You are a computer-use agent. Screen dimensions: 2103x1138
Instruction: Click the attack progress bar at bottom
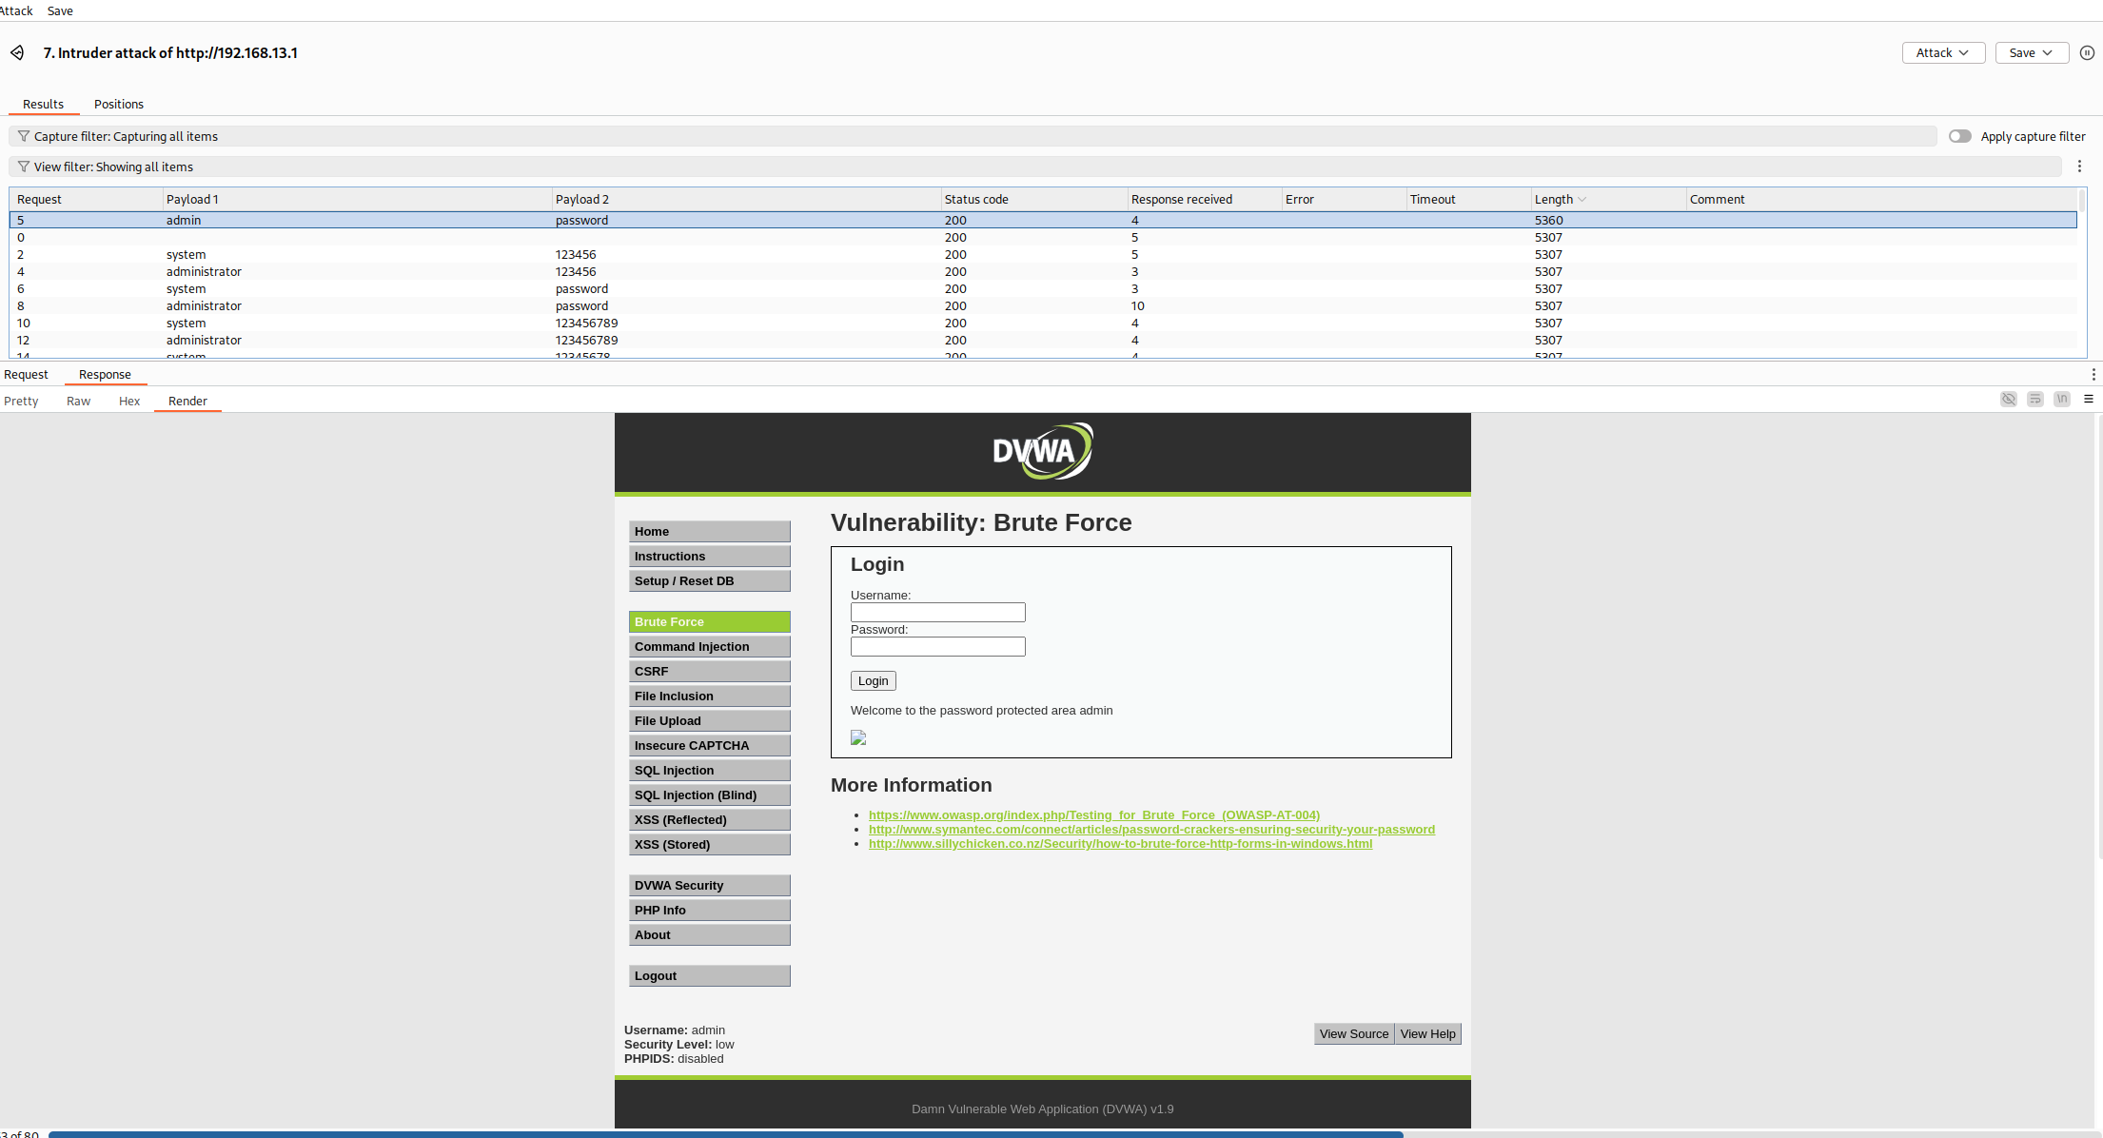tap(725, 1133)
